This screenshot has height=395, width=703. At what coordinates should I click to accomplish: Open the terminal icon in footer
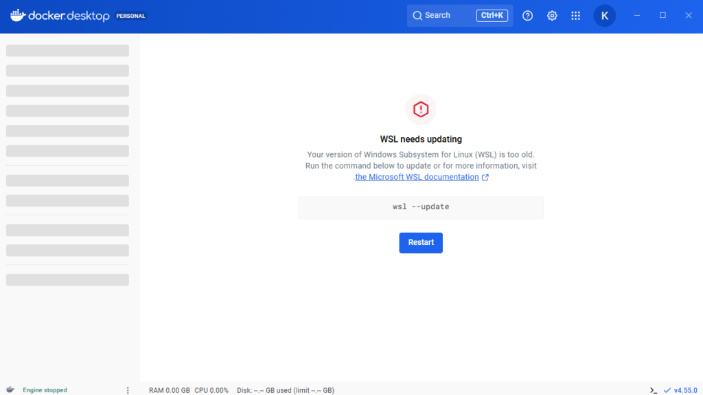click(x=653, y=390)
